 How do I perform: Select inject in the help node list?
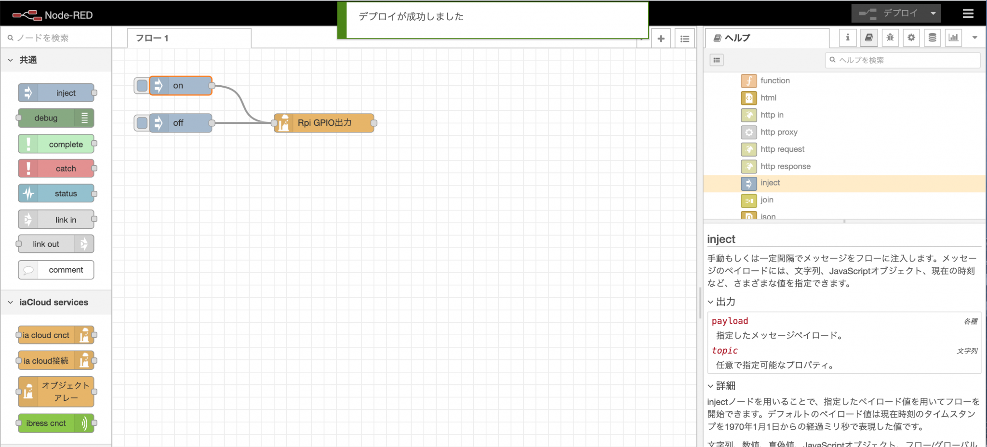pos(770,183)
